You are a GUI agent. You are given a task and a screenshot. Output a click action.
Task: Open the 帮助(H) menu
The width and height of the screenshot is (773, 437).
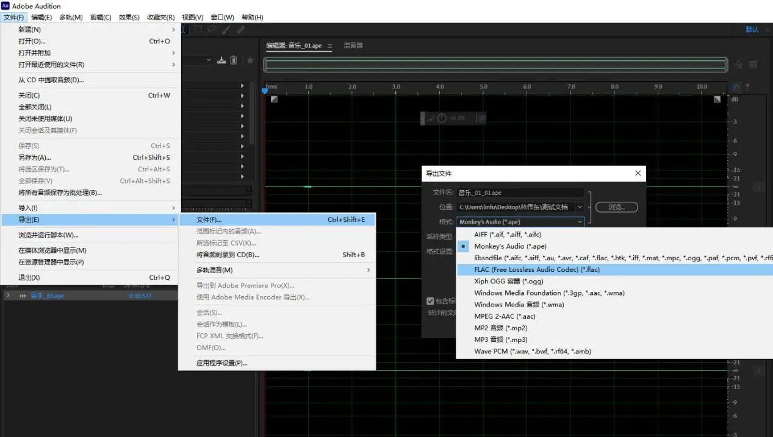pyautogui.click(x=253, y=17)
